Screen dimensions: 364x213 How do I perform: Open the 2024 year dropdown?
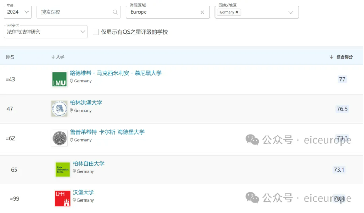tap(17, 12)
